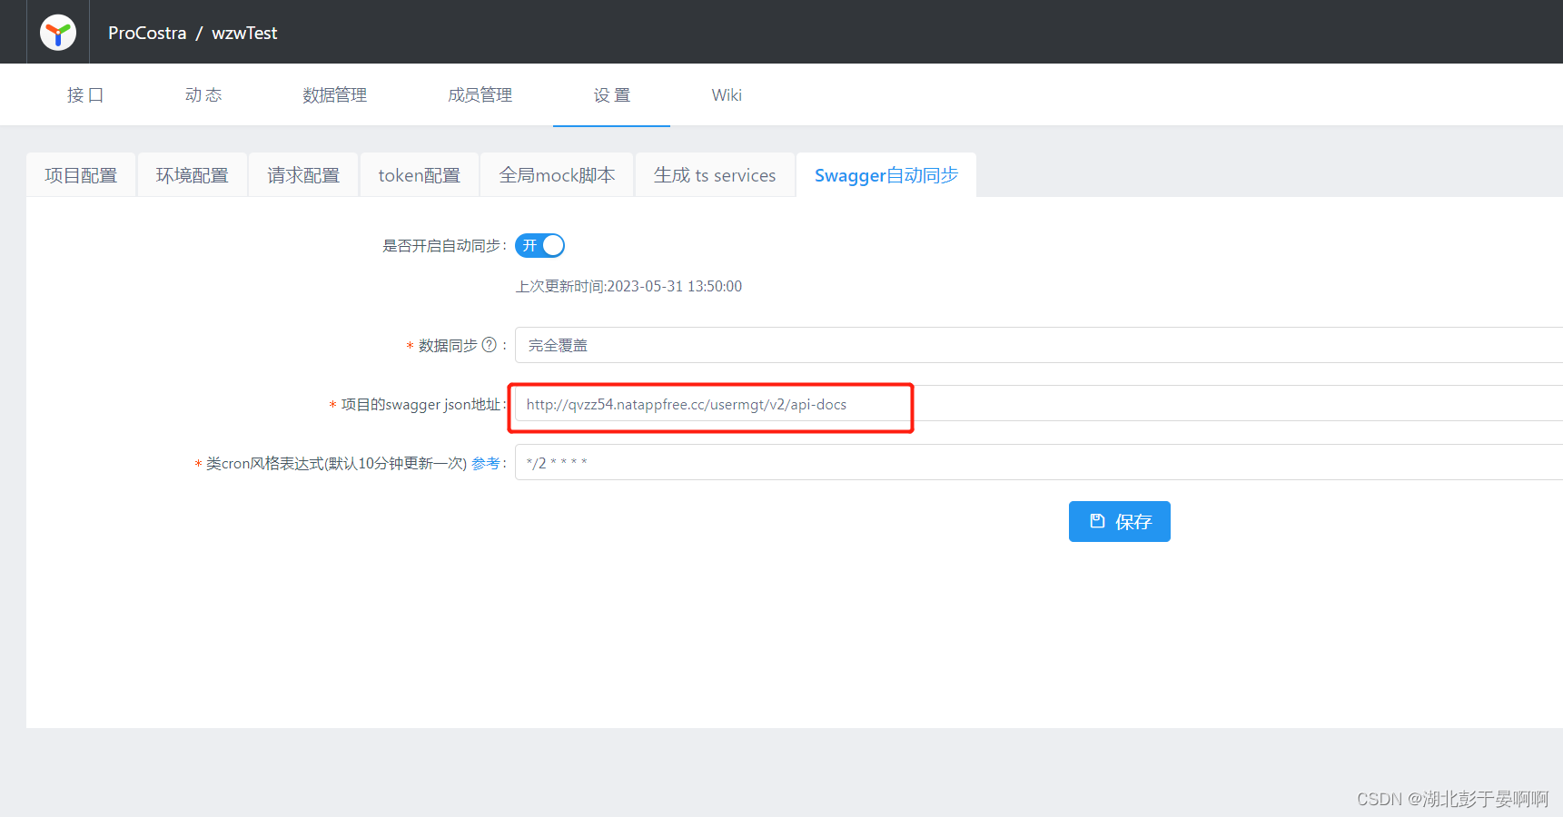Open the 动态 tab
Viewport: 1563px width, 817px height.
pyautogui.click(x=203, y=95)
